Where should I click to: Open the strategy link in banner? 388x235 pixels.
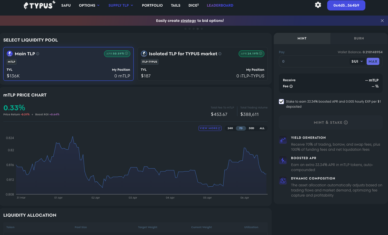pyautogui.click(x=188, y=21)
